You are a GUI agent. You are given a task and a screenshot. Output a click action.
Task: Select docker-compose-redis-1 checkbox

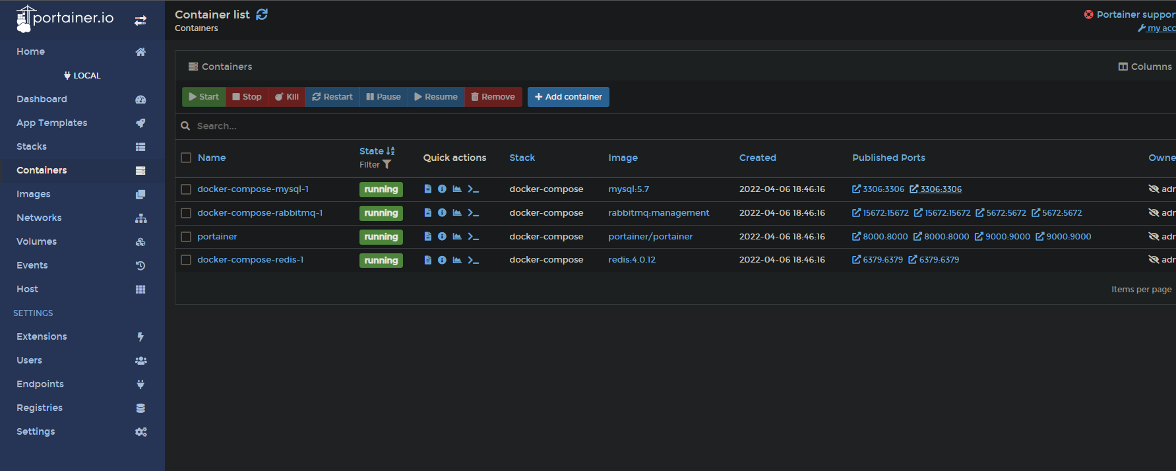pos(186,260)
